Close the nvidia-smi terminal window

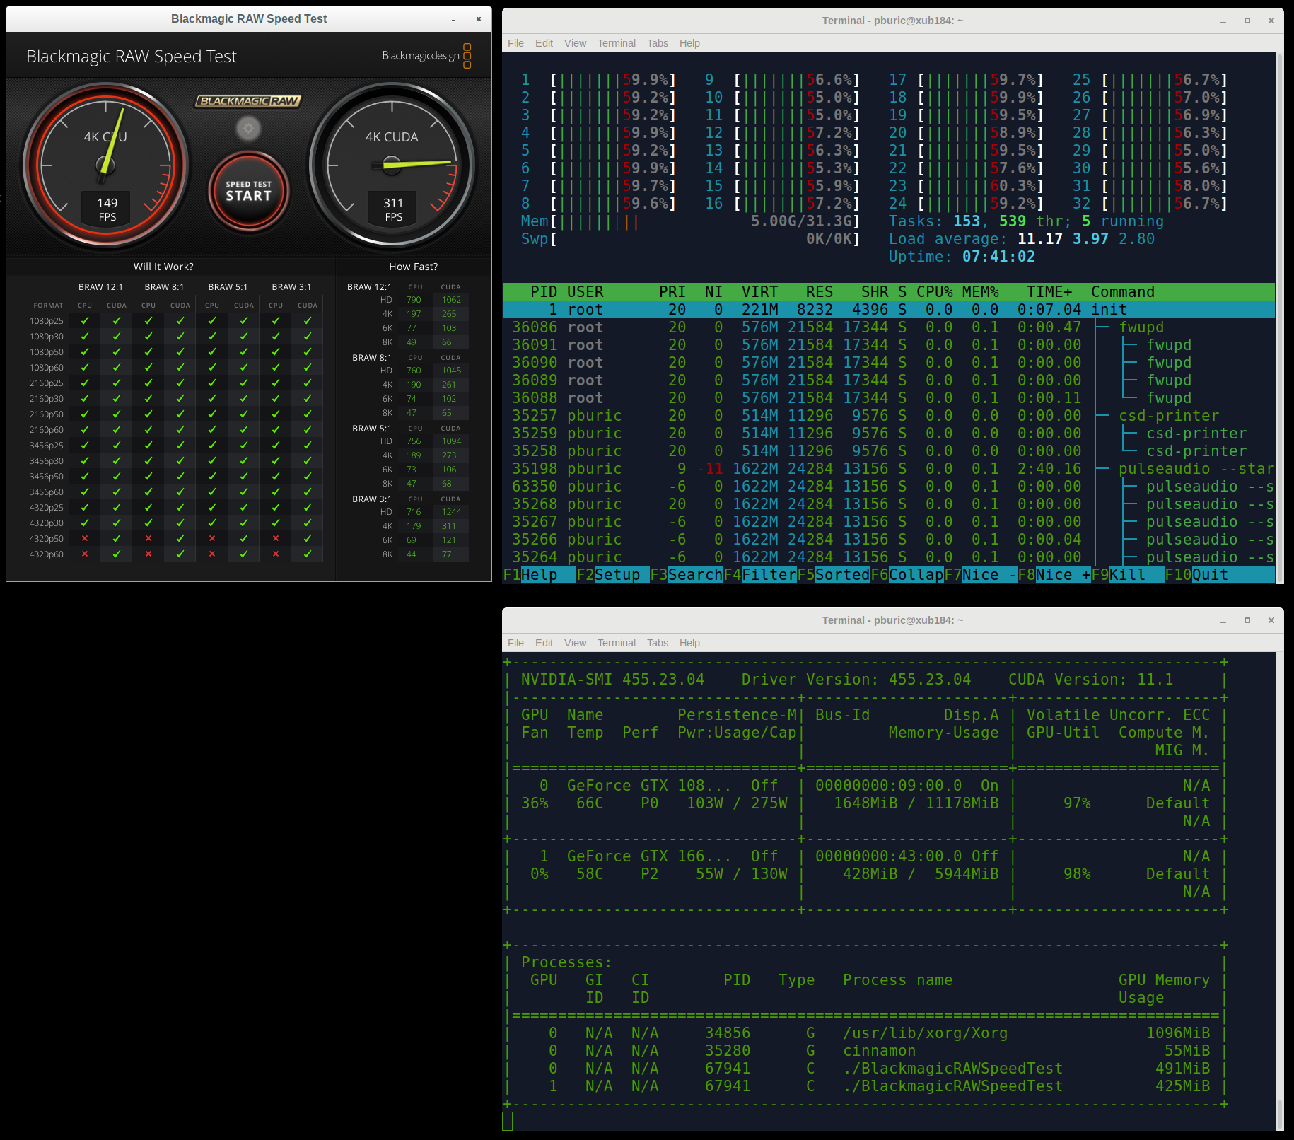pos(1271,620)
